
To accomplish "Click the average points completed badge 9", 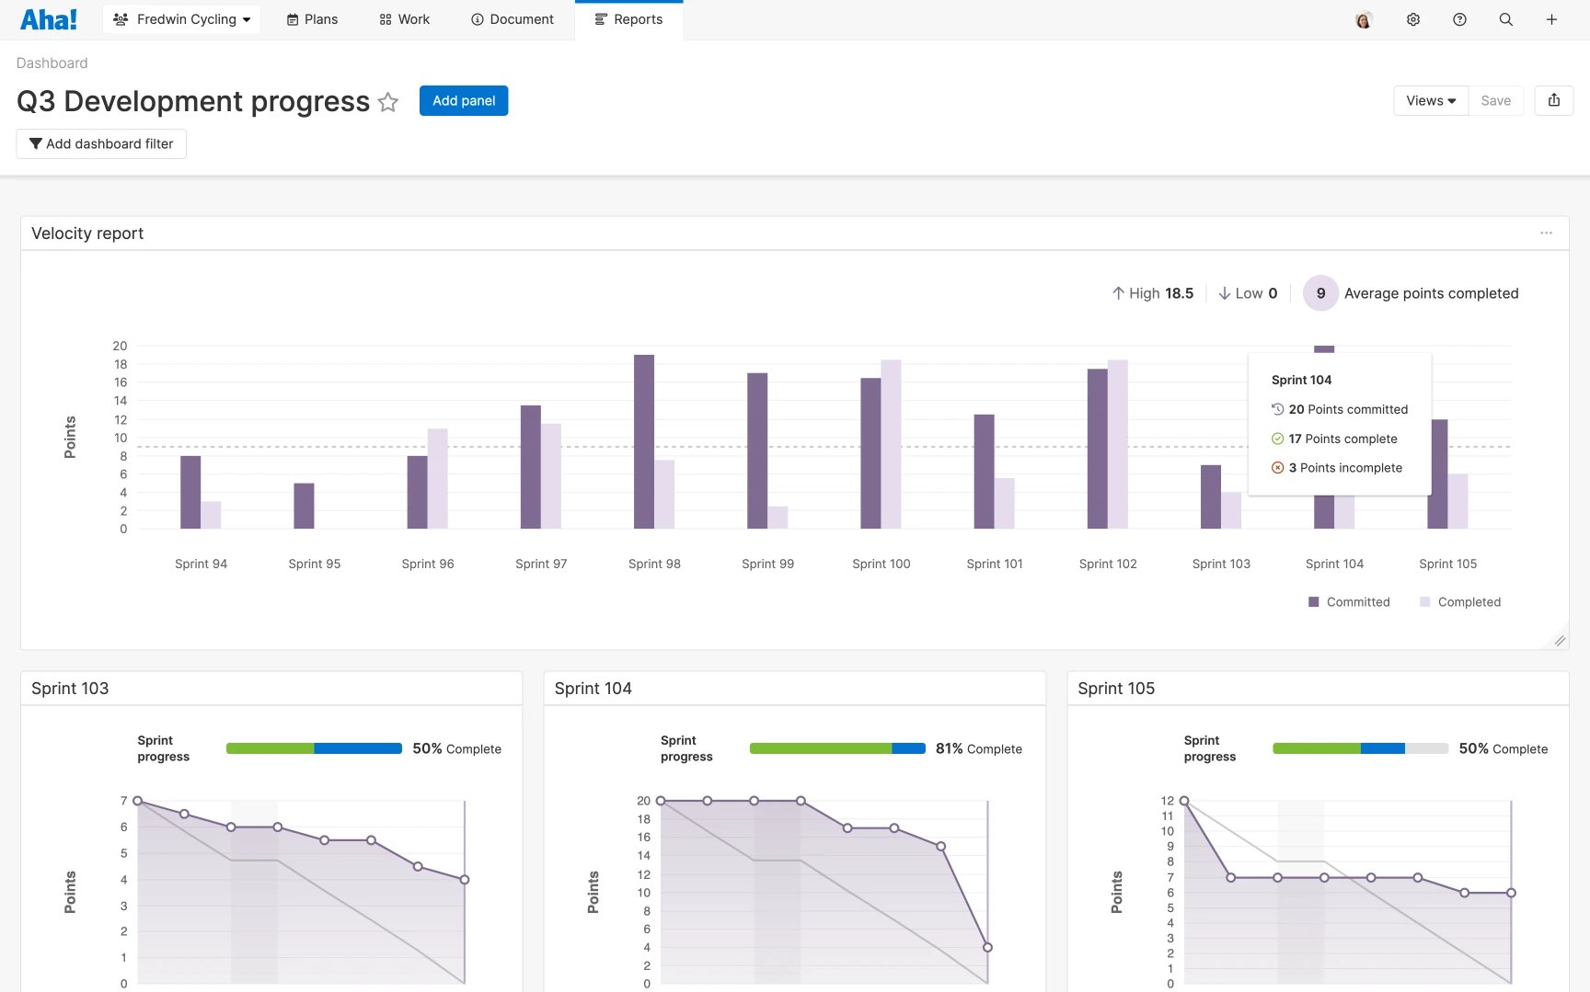I will pos(1320,293).
